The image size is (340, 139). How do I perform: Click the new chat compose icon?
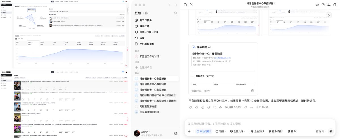191,5
